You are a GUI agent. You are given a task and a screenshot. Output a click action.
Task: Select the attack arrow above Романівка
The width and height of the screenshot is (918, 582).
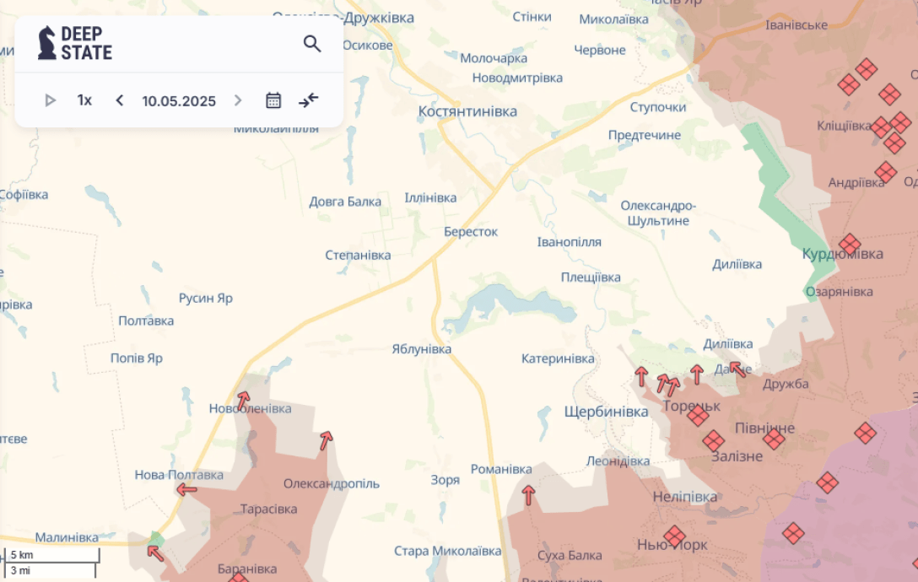point(528,494)
